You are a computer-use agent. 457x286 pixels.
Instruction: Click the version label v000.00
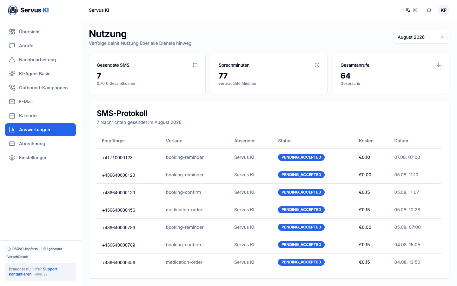pos(41,275)
